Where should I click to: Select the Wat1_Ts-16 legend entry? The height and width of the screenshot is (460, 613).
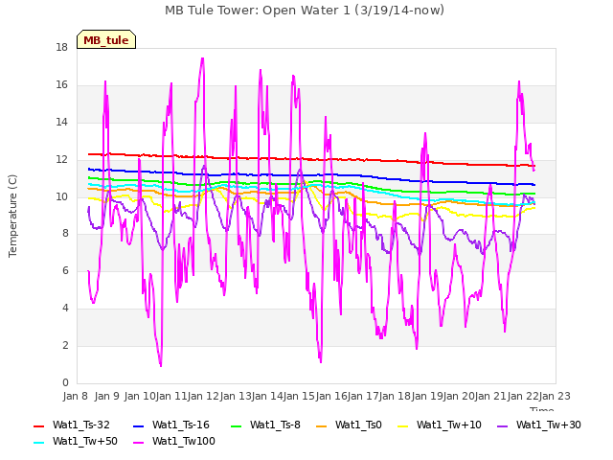click(171, 425)
